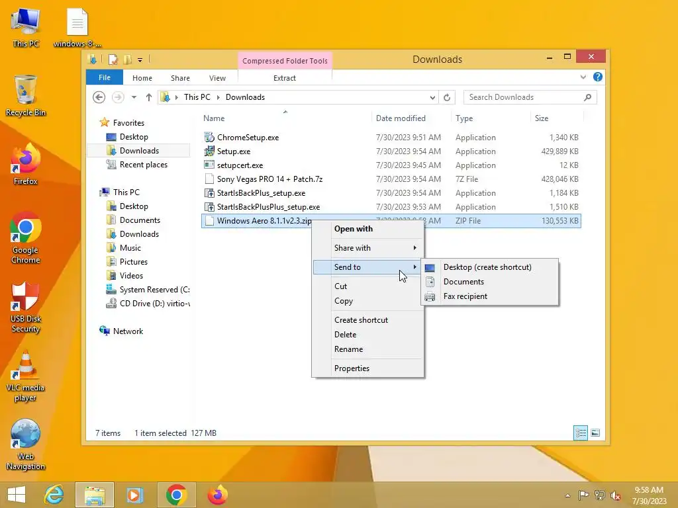Open the This PC desktop icon
This screenshot has width=678, height=508.
coord(26,27)
